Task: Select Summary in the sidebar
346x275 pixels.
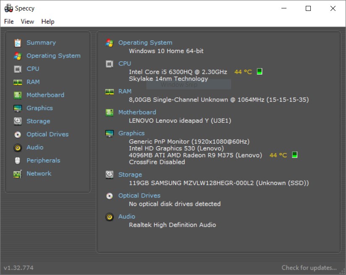Action: click(41, 43)
